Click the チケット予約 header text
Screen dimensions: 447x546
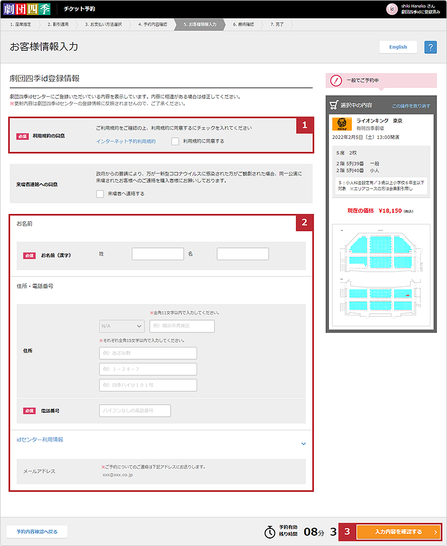coord(79,9)
